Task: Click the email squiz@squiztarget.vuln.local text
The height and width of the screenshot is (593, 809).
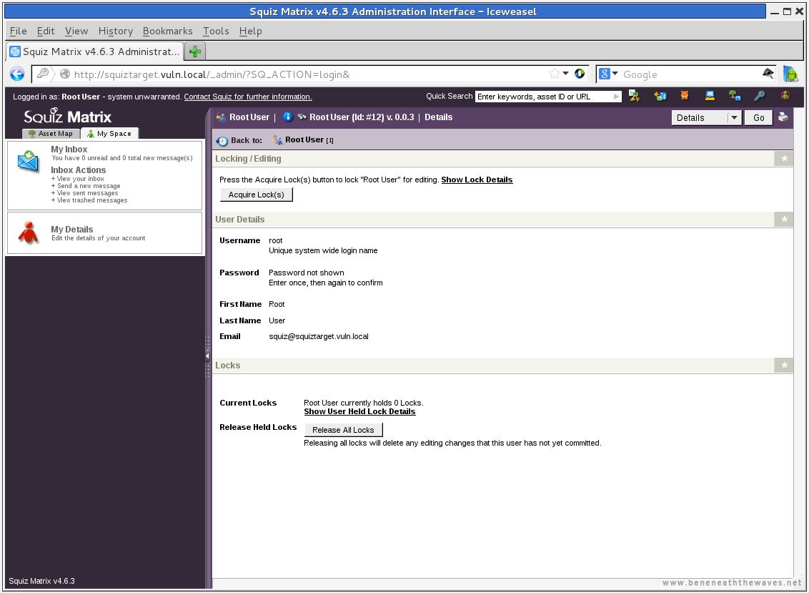Action: tap(319, 336)
